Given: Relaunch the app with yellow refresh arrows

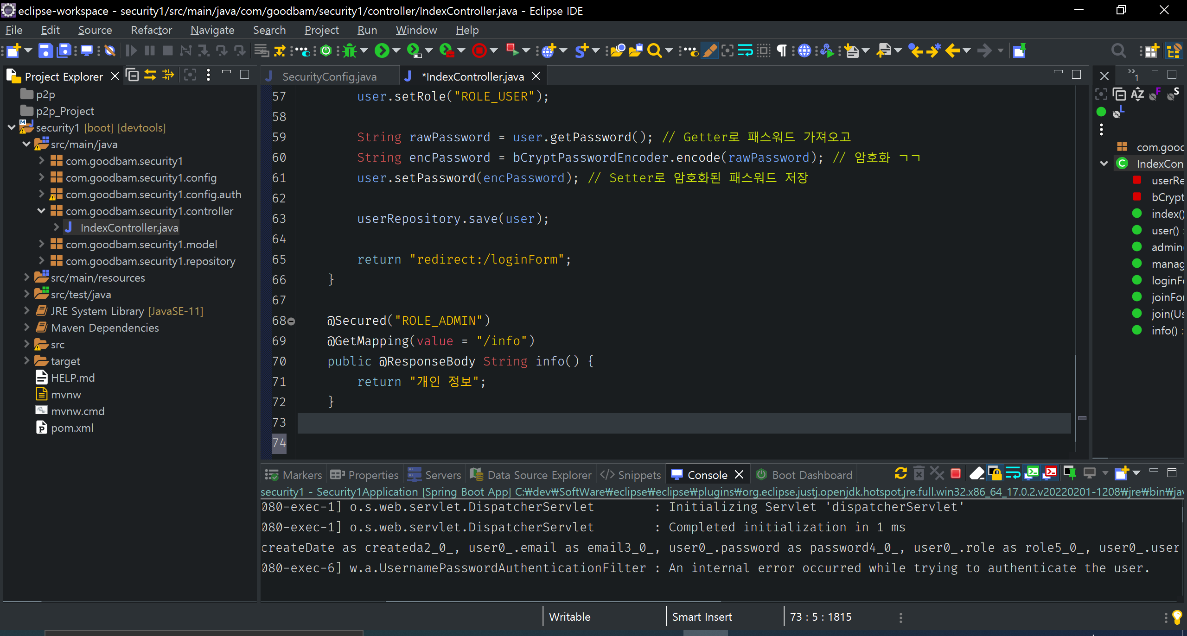Looking at the screenshot, I should [900, 473].
